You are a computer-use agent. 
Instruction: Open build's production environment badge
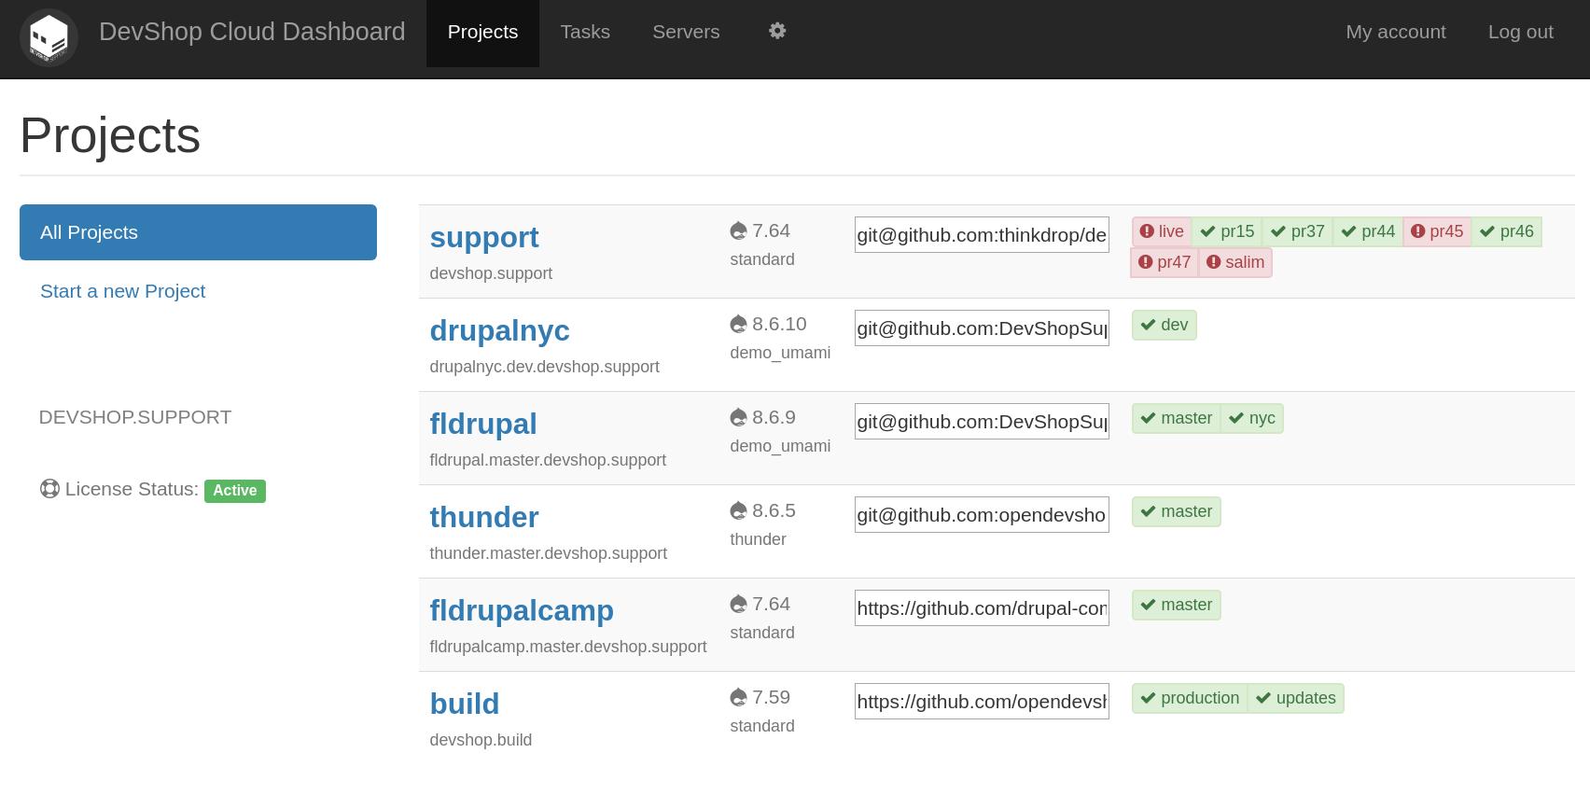click(1190, 698)
